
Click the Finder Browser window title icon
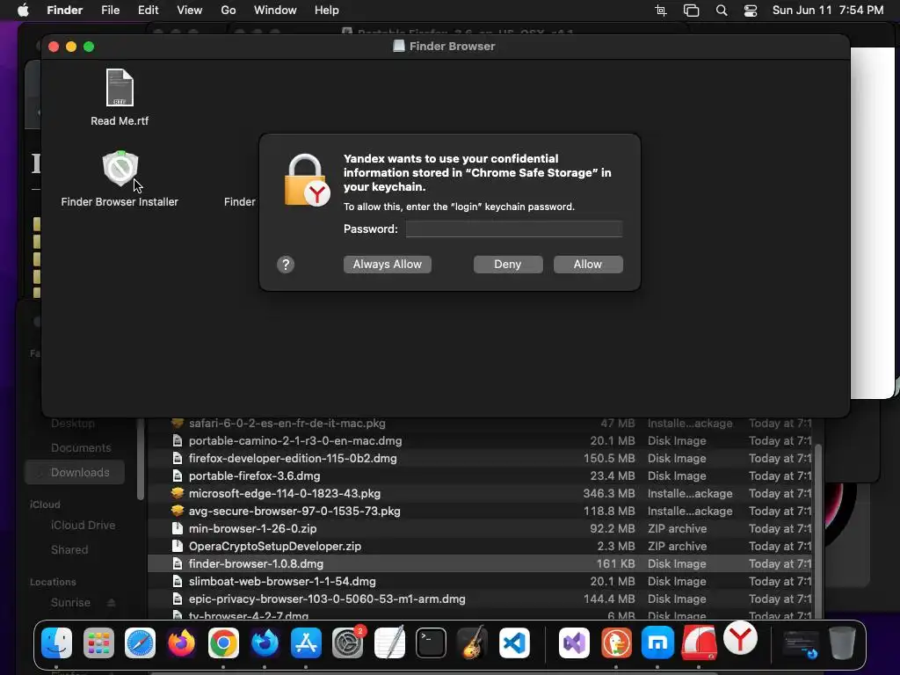point(398,47)
